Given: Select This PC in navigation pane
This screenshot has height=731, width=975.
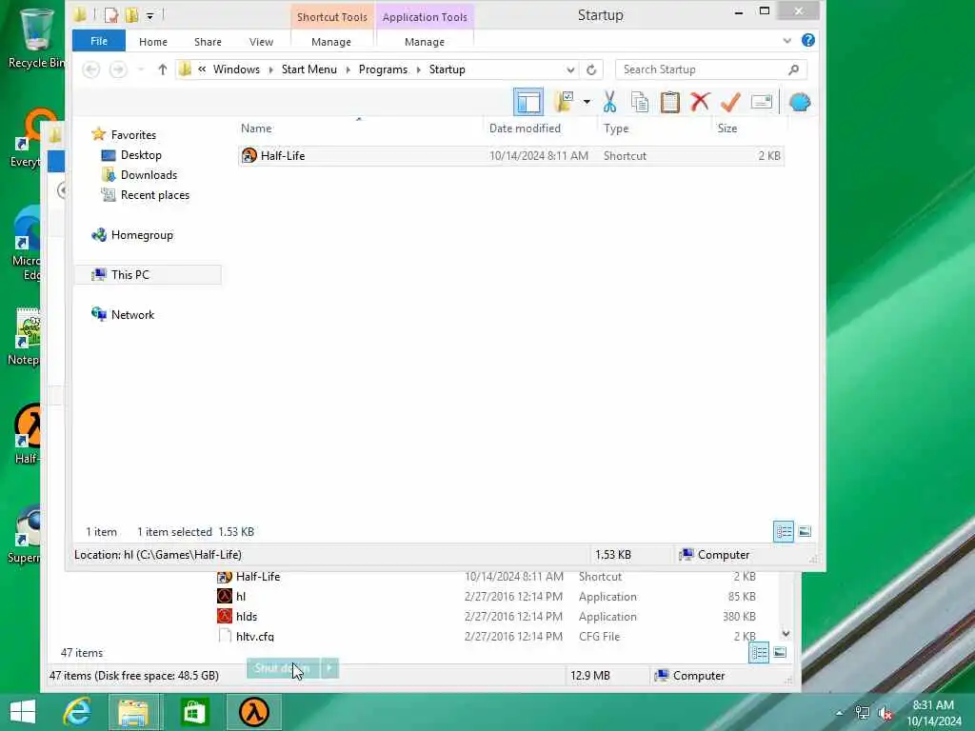Looking at the screenshot, I should 148,275.
